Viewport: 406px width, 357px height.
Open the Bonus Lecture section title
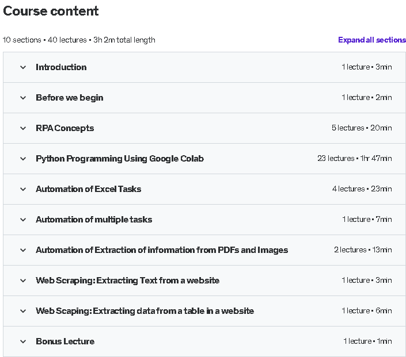point(65,341)
